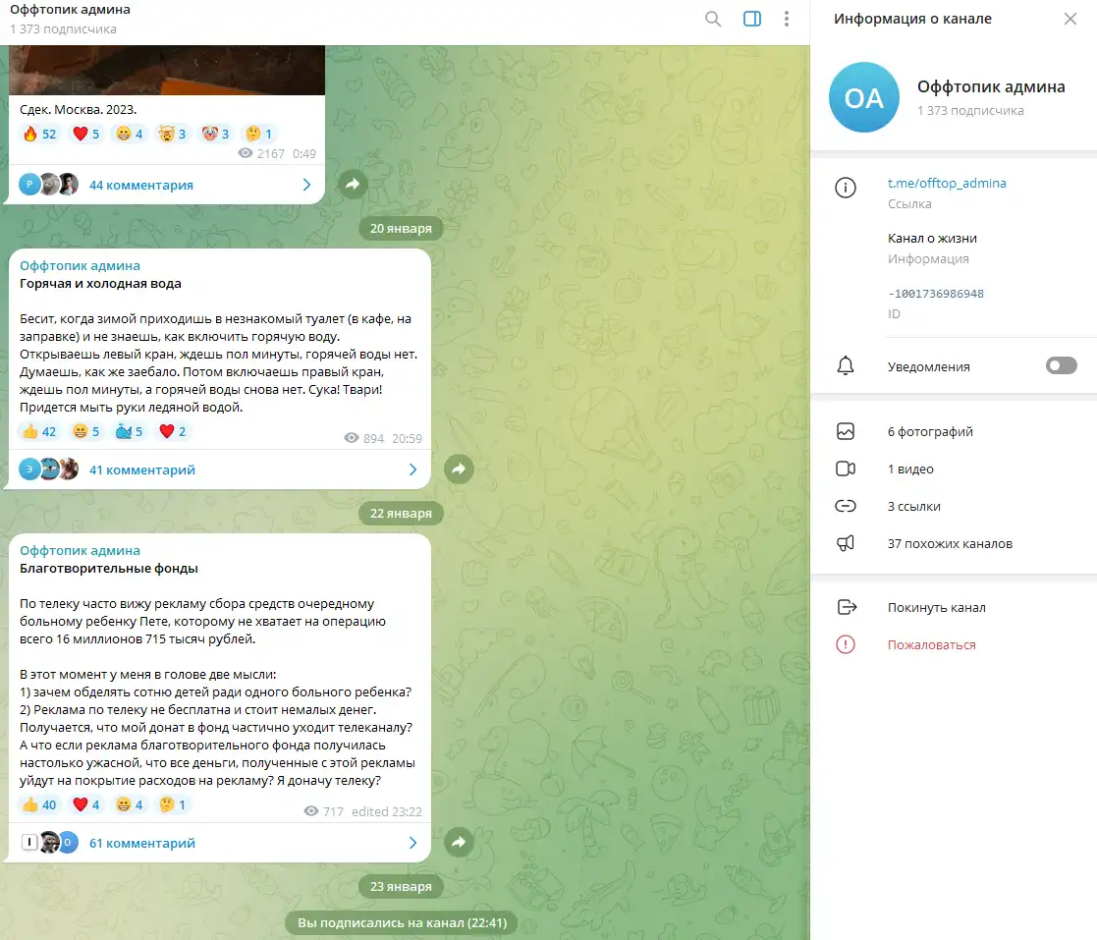1097x940 pixels.
Task: Open the search in channel icon
Action: click(x=712, y=19)
